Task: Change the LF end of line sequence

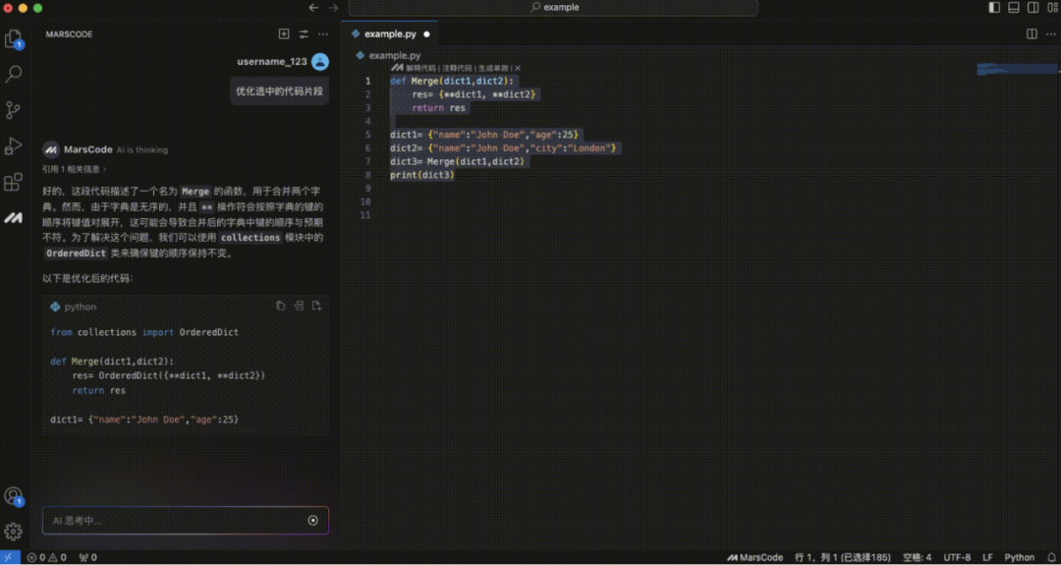Action: coord(988,557)
